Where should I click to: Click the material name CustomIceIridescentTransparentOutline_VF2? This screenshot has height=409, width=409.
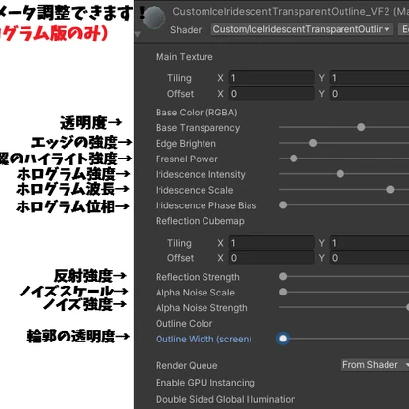[281, 12]
